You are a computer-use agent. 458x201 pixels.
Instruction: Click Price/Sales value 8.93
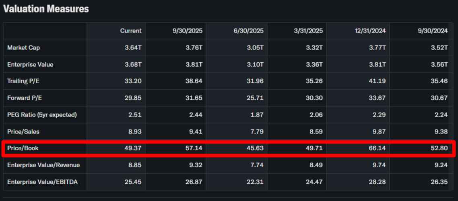pyautogui.click(x=135, y=131)
